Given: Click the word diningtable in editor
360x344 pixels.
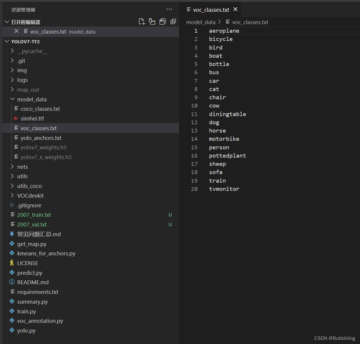Looking at the screenshot, I should point(227,114).
